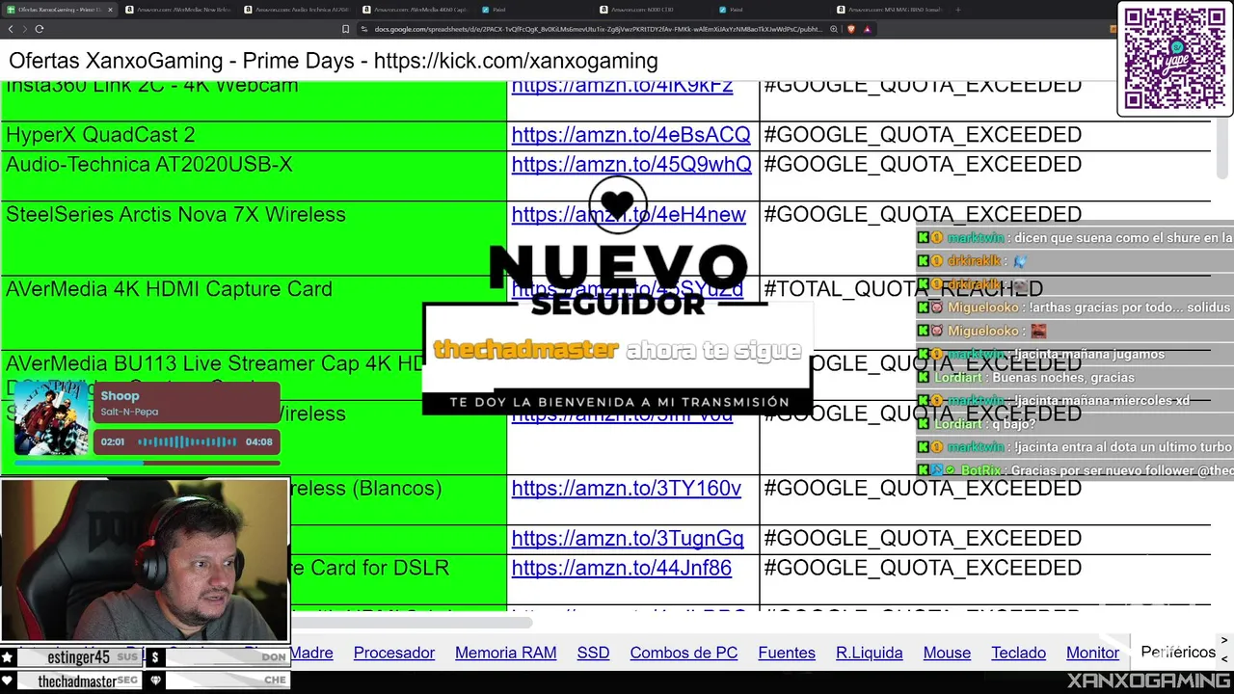Click the docs.google.com address bar
This screenshot has height=694, width=1234.
598,29
